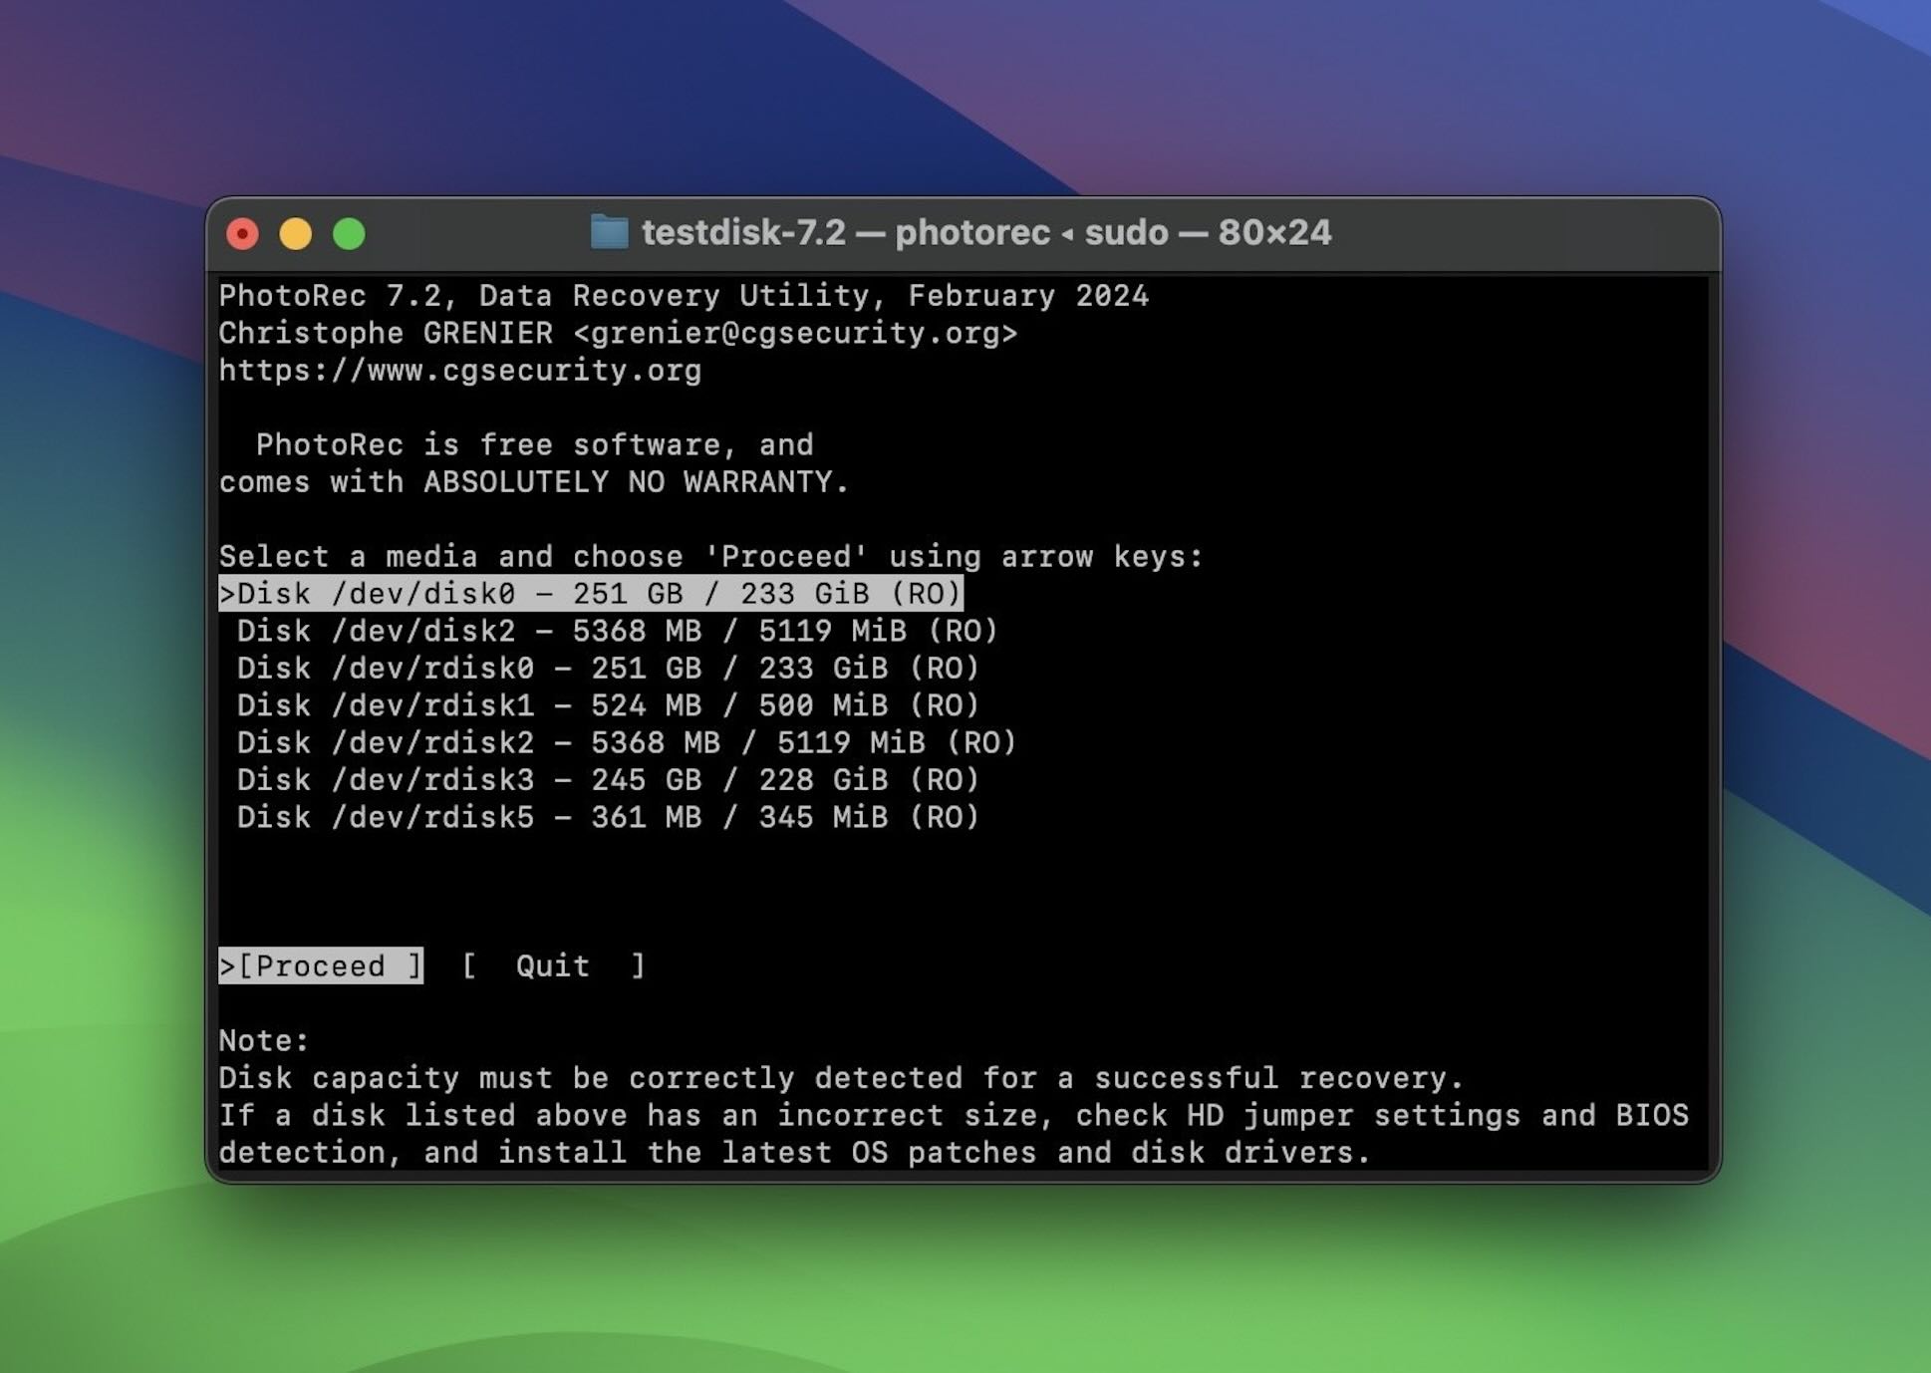Click the 'detection, and install the latest' line
The height and width of the screenshot is (1373, 1931).
(x=795, y=1153)
